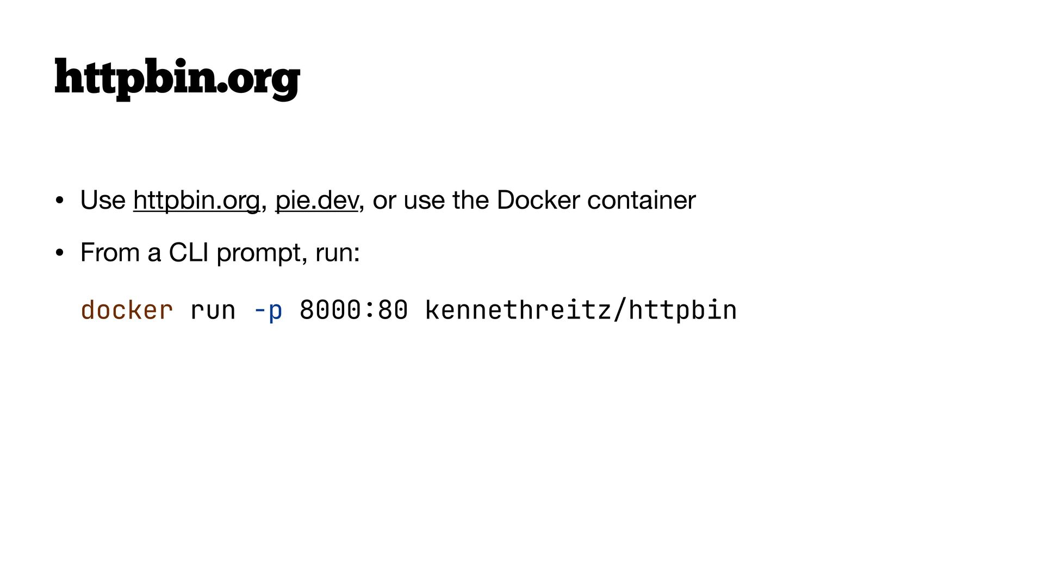Screen dimensions: 1044x587
Task: Click the word "Docker" in first bullet
Action: click(538, 200)
